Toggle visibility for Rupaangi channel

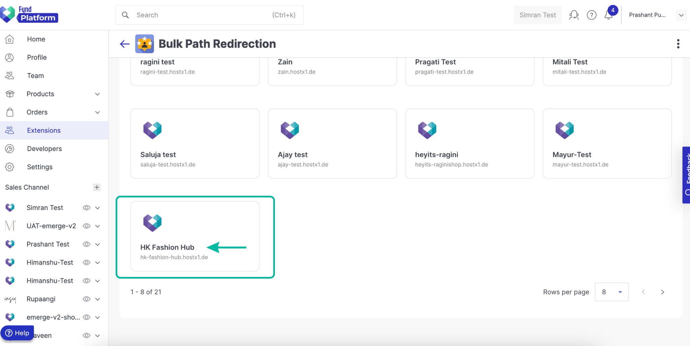click(x=86, y=299)
